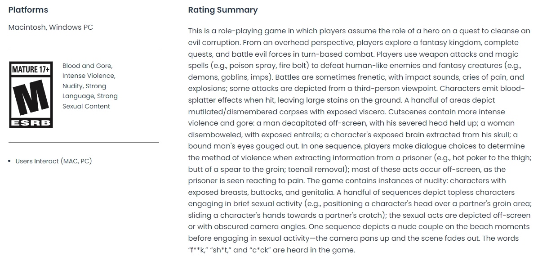Click the ESRB logo text at badge bottom
Image resolution: width=538 pixels, height=261 pixels.
pyautogui.click(x=31, y=122)
